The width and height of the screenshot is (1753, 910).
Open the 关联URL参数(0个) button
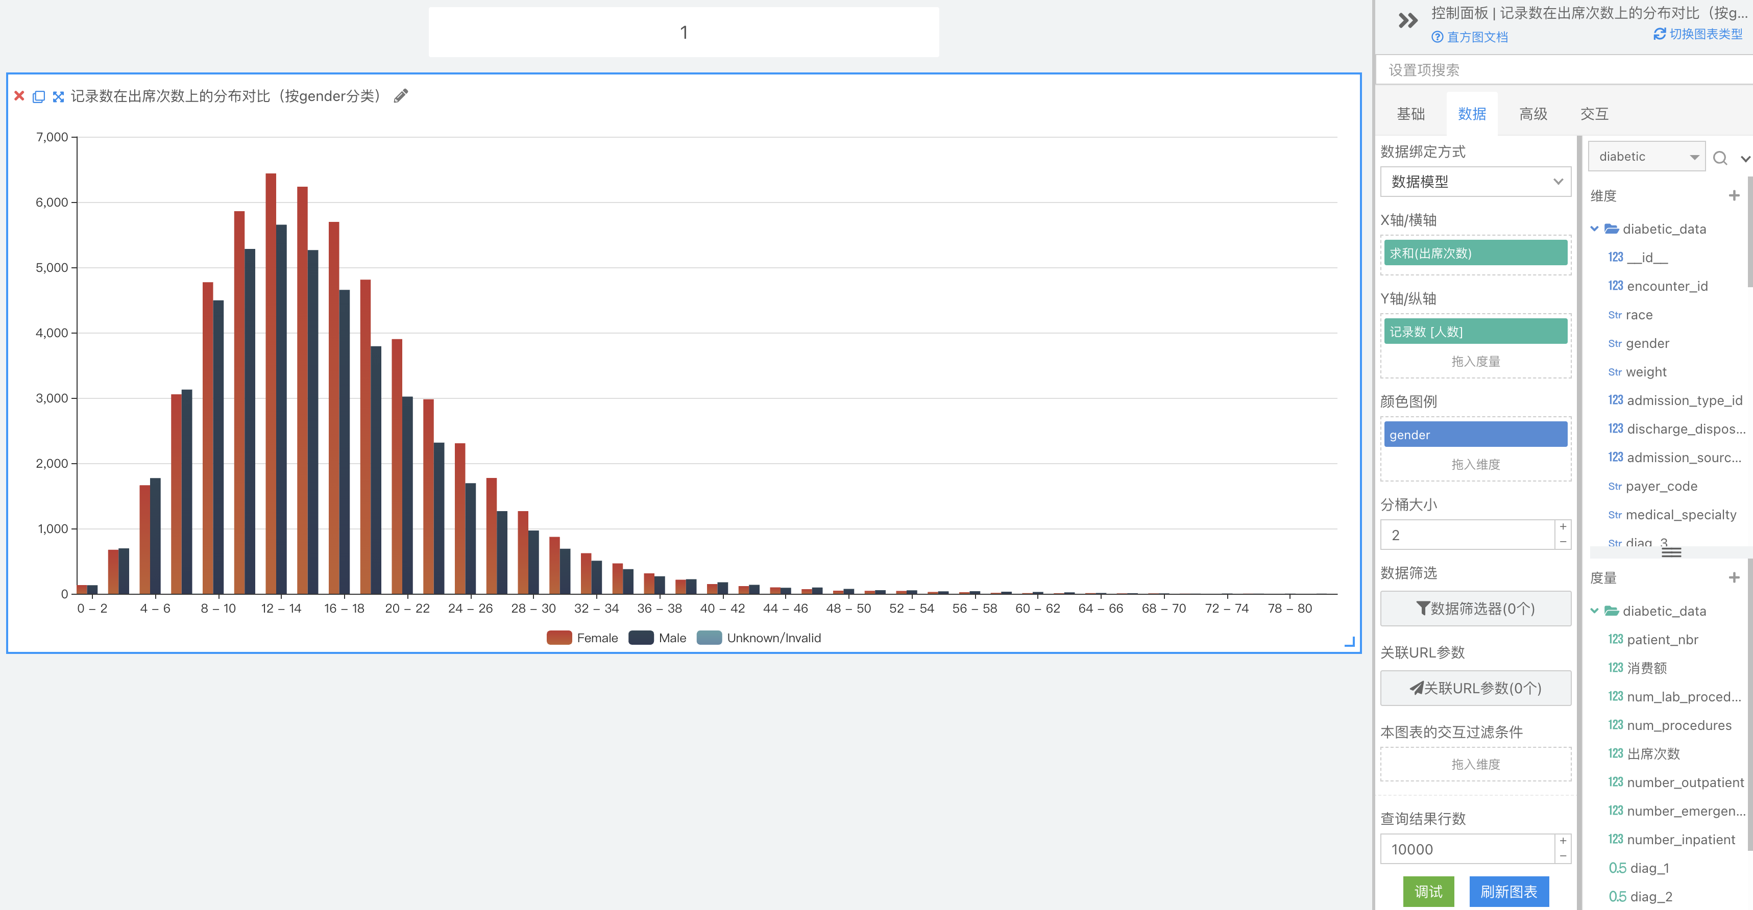click(1475, 688)
